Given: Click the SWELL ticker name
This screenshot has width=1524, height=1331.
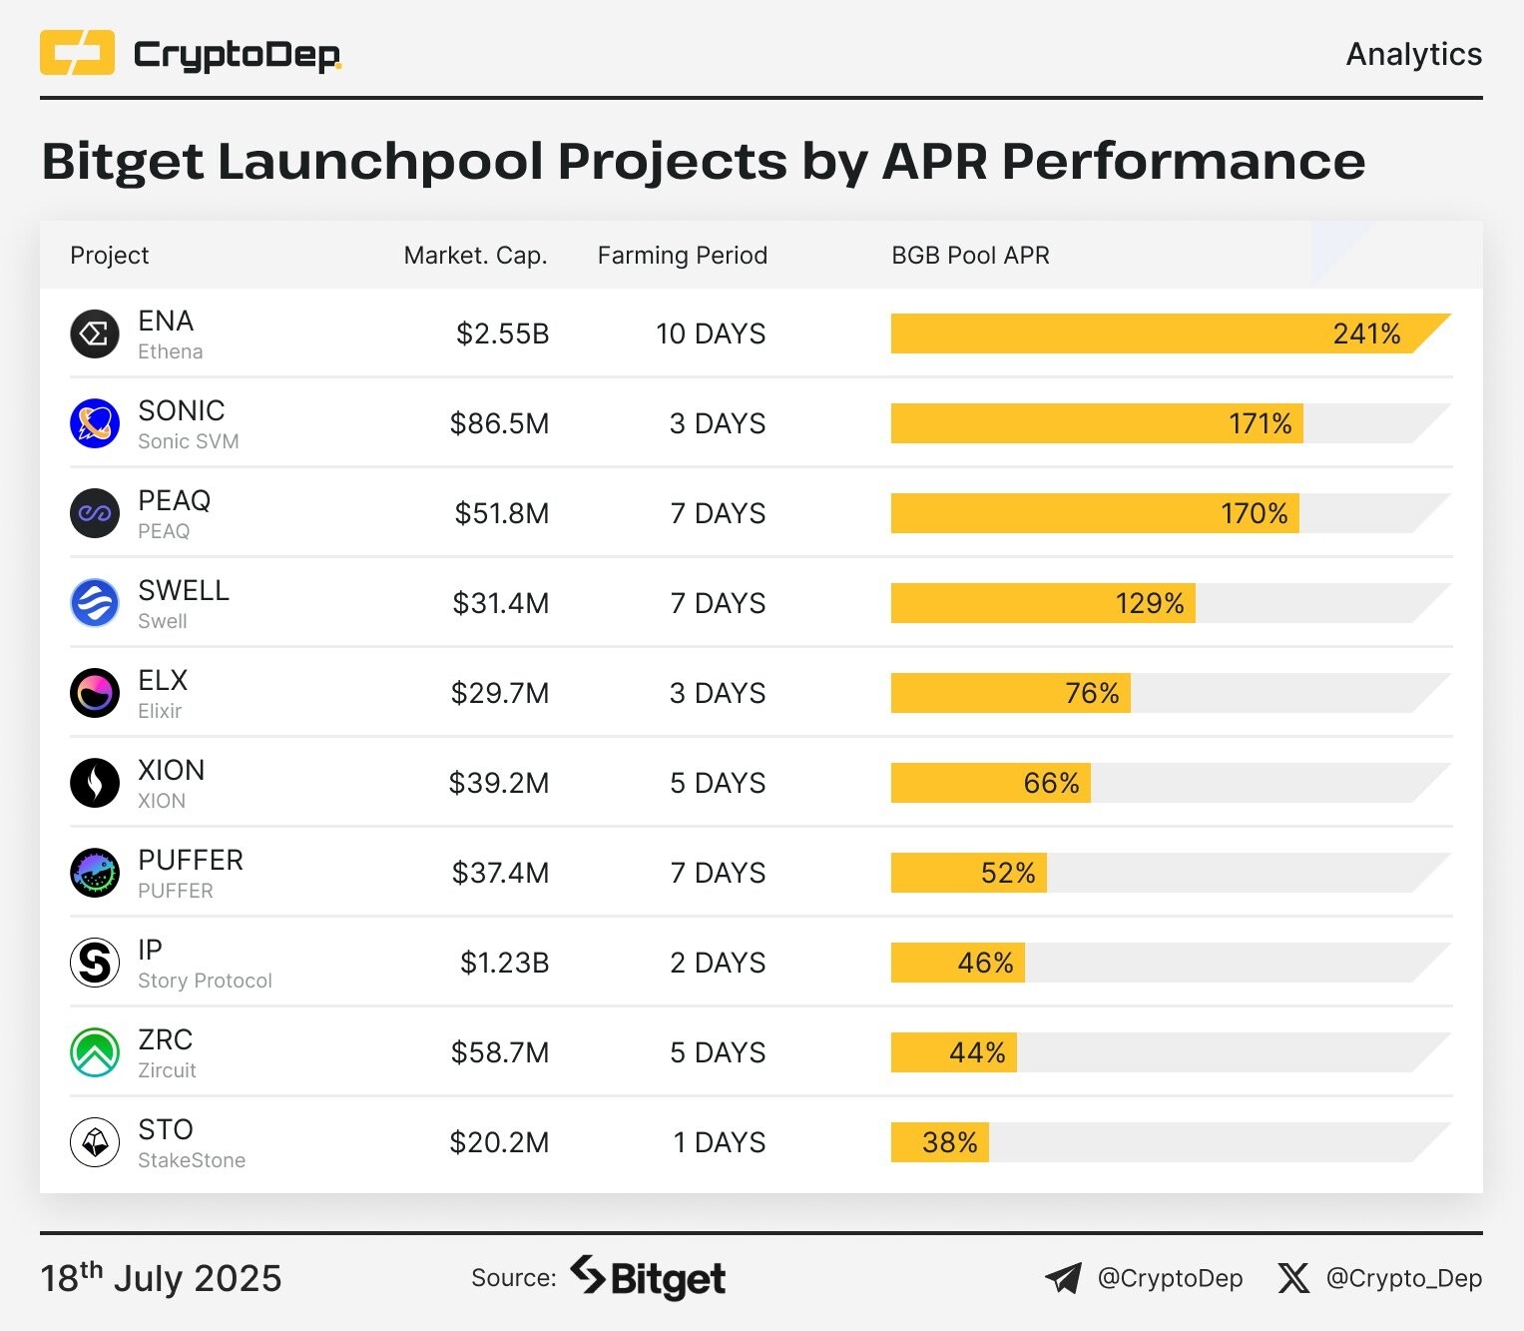Looking at the screenshot, I should click(184, 590).
